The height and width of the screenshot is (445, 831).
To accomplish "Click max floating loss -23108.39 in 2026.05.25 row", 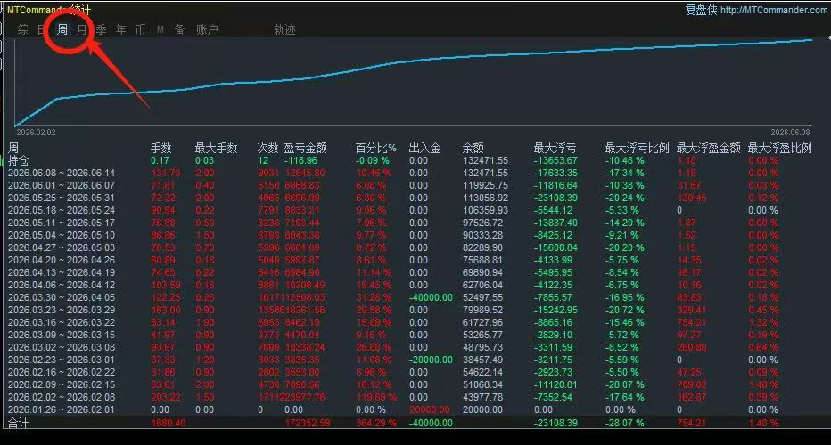I will coord(555,198).
